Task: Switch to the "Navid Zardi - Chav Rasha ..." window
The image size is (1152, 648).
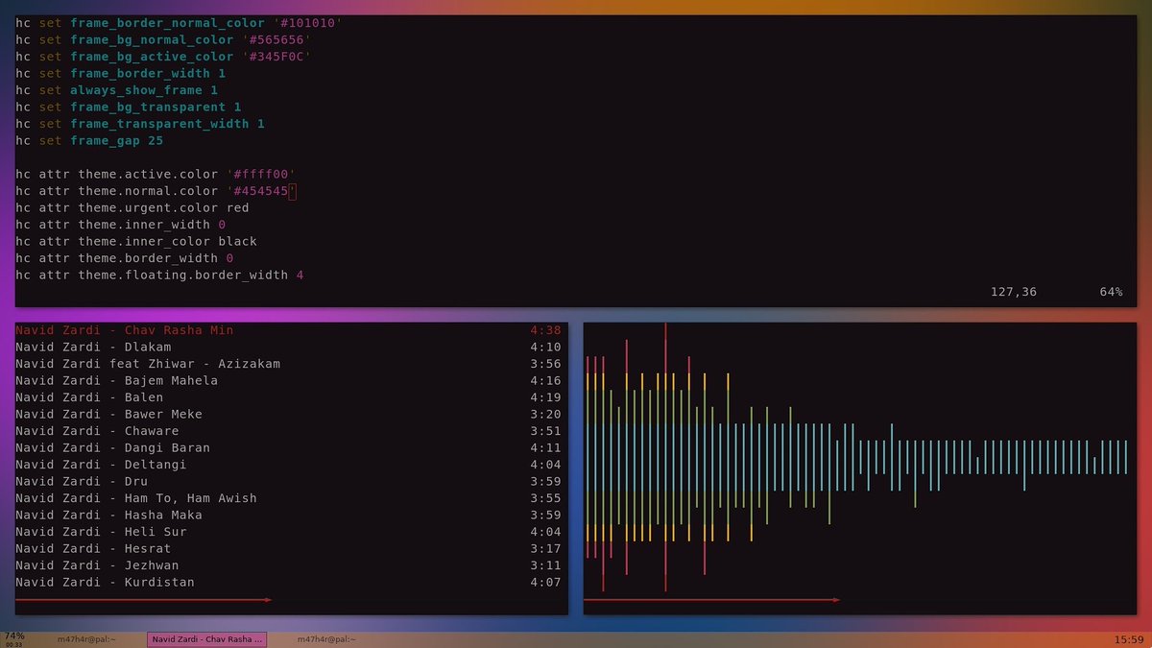Action: click(x=206, y=637)
